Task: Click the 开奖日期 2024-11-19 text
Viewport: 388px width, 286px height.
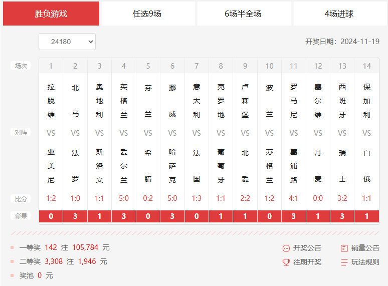Action: pos(342,42)
